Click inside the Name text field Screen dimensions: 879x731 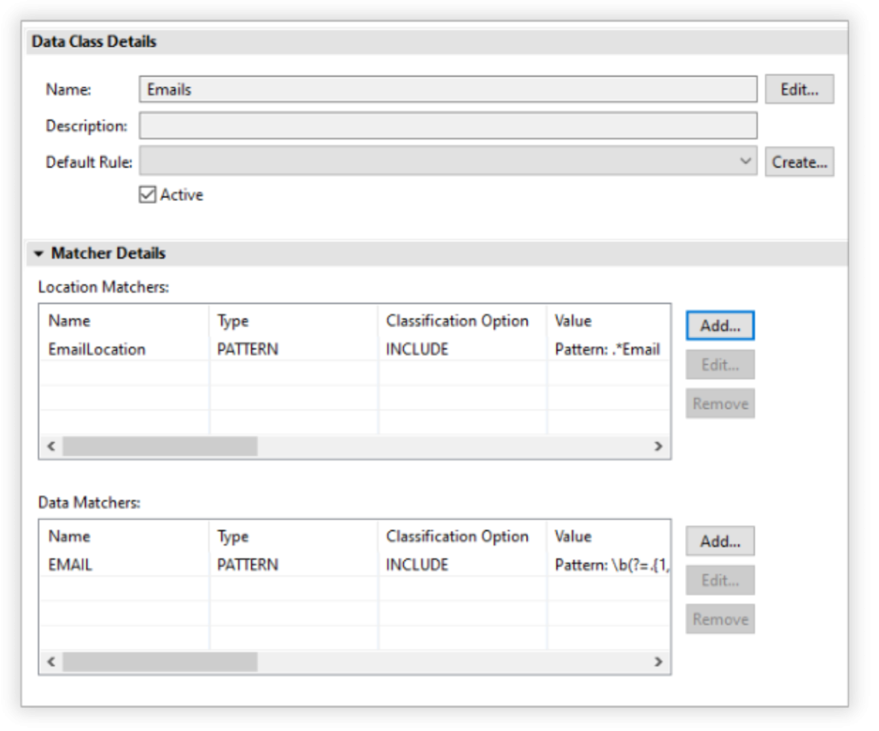click(443, 89)
